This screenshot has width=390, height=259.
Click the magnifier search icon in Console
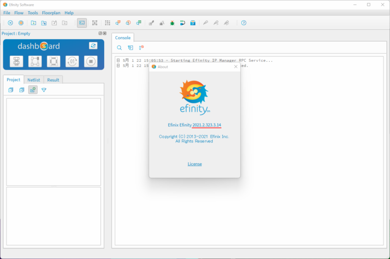pyautogui.click(x=119, y=48)
